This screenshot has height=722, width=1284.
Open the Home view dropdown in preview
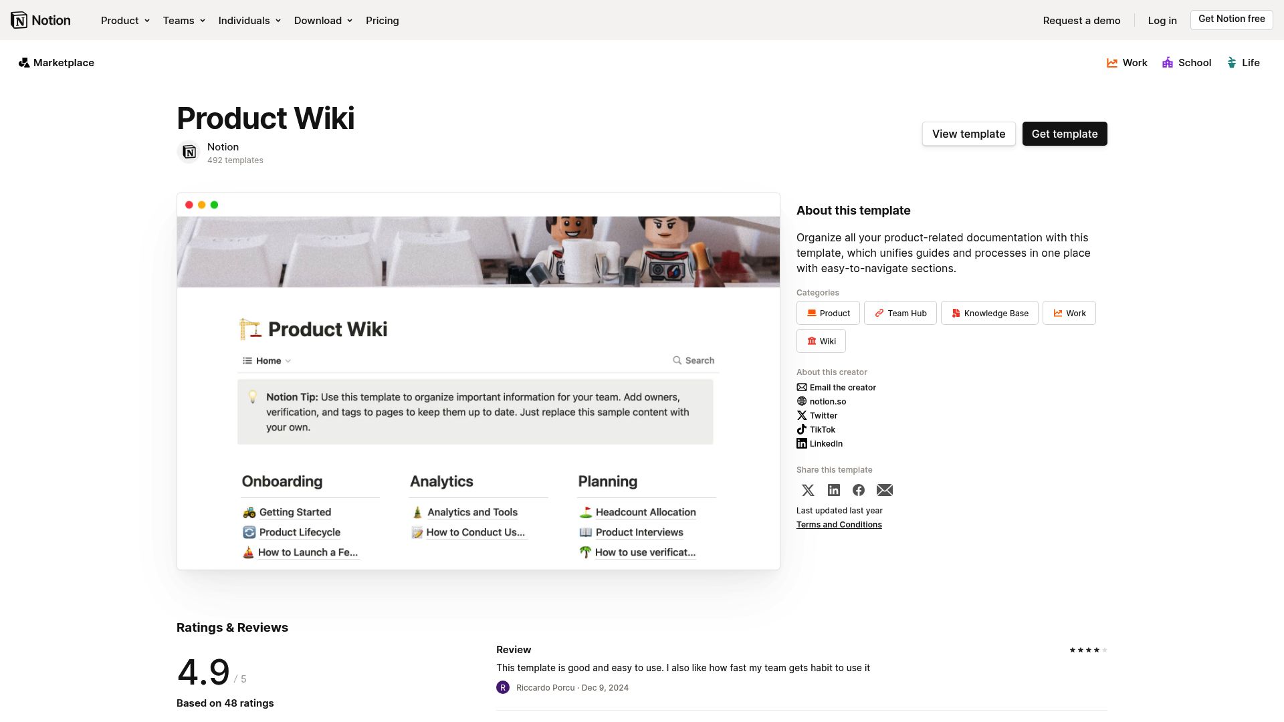267,361
